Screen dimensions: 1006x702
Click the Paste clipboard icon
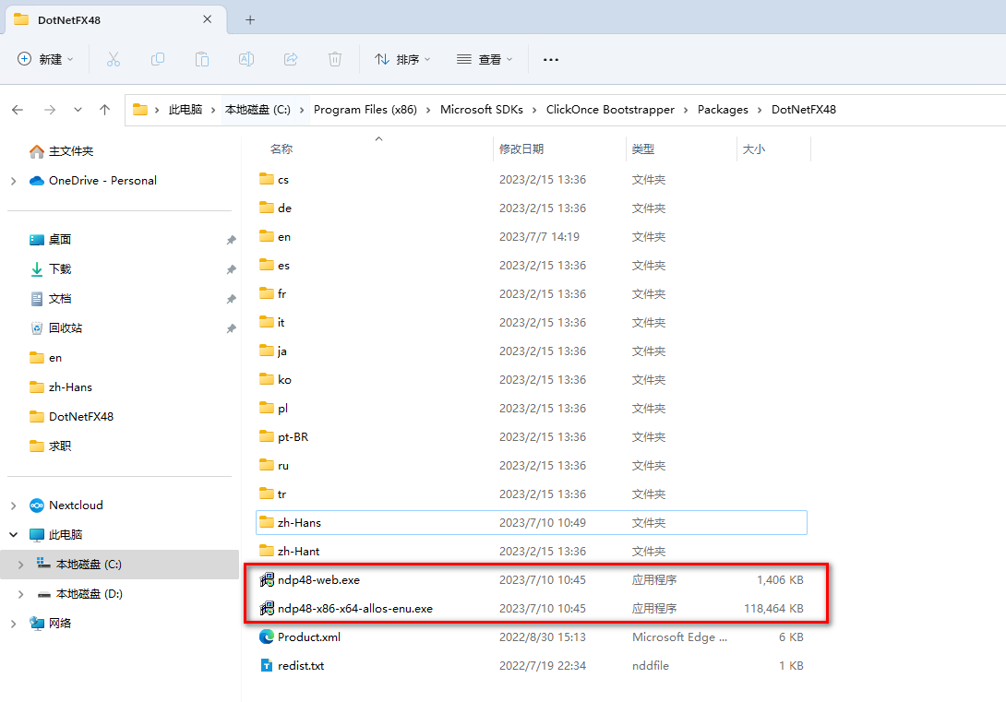(x=201, y=59)
